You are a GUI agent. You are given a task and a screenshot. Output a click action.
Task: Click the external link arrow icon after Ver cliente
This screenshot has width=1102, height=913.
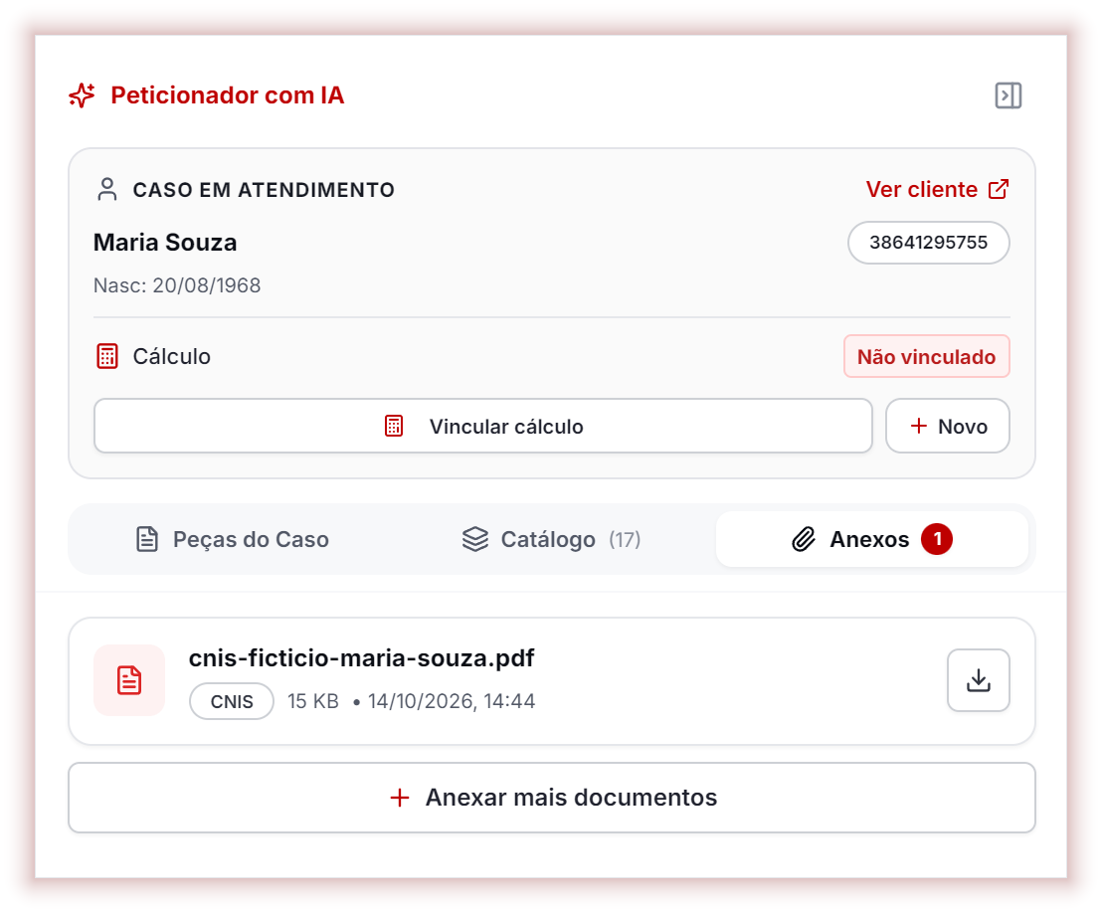(999, 189)
